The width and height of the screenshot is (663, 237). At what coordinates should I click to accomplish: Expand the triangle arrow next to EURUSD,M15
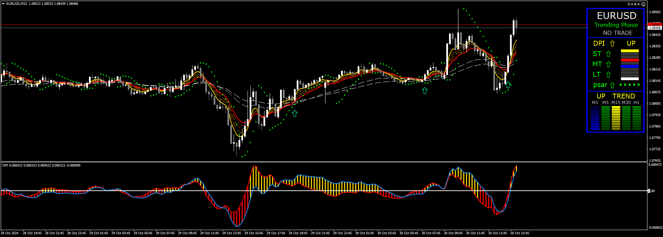(3, 4)
